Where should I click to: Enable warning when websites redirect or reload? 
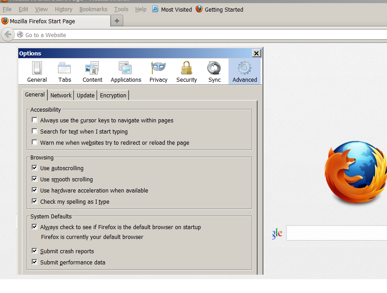pyautogui.click(x=34, y=142)
